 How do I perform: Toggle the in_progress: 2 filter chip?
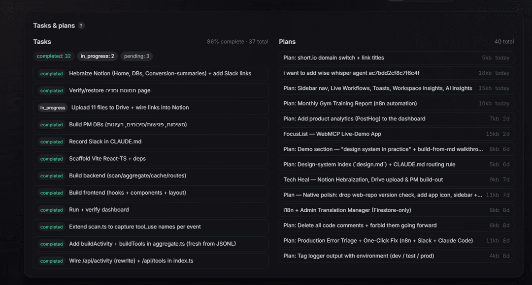pos(98,56)
